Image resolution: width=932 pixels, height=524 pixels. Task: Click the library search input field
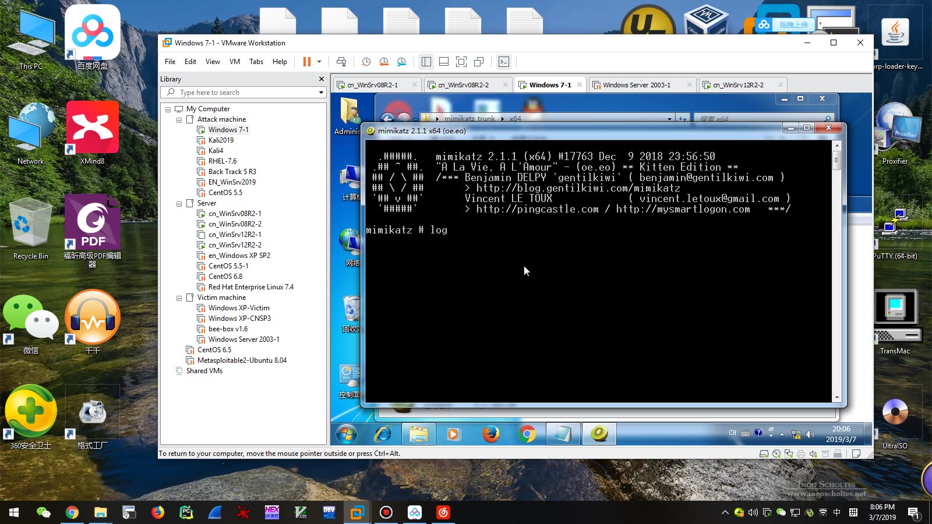click(x=243, y=93)
